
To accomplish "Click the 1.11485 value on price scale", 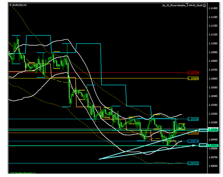I will (x=214, y=8).
